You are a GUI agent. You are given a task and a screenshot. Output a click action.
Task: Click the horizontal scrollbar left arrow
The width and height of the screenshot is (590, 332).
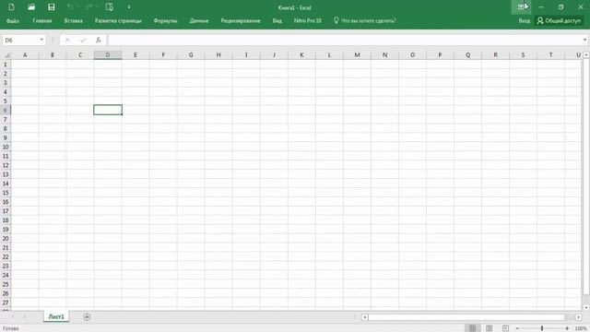[x=365, y=317]
